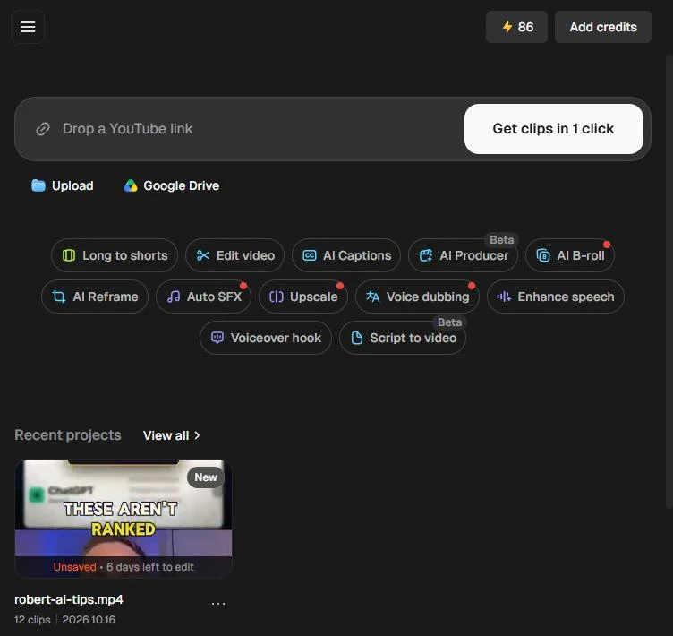Open the hamburger menu
The image size is (673, 636).
(28, 27)
